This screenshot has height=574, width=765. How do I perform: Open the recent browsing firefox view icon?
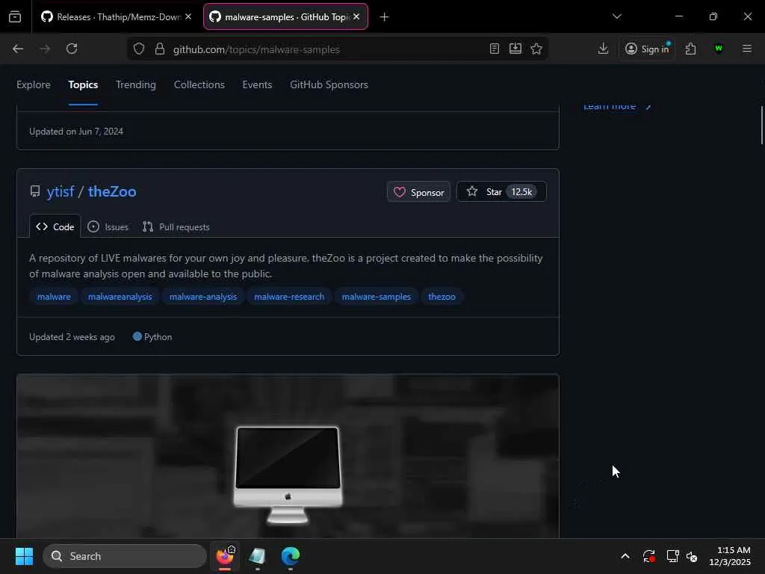15,17
